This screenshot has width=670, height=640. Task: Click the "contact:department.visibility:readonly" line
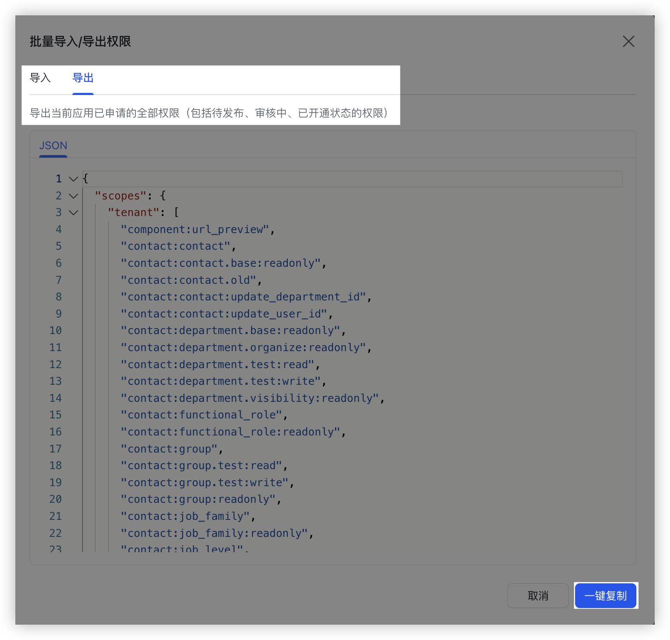(249, 398)
